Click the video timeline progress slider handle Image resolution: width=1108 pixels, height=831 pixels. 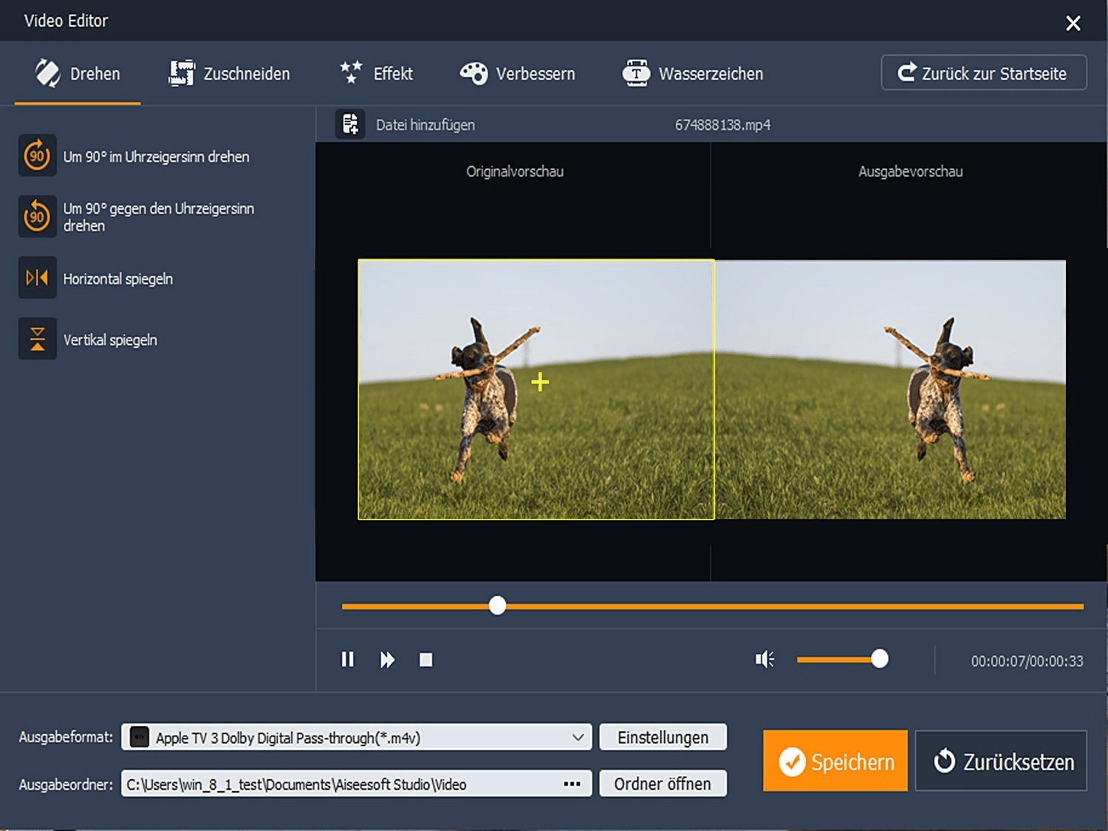coord(498,606)
